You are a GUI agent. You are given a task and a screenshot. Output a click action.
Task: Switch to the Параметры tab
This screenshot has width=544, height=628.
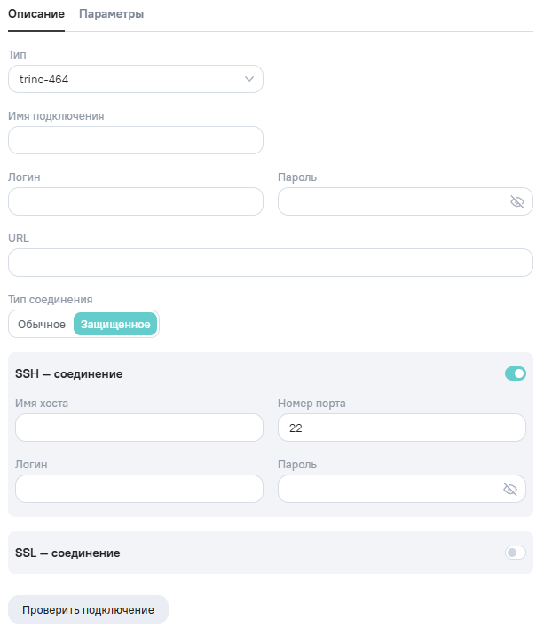(x=111, y=14)
